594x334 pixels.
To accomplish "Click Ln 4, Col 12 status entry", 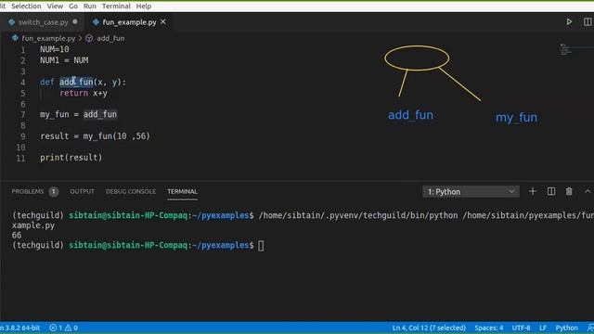I will pyautogui.click(x=429, y=328).
